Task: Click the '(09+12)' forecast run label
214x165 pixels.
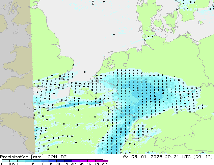Action: [x=203, y=157]
